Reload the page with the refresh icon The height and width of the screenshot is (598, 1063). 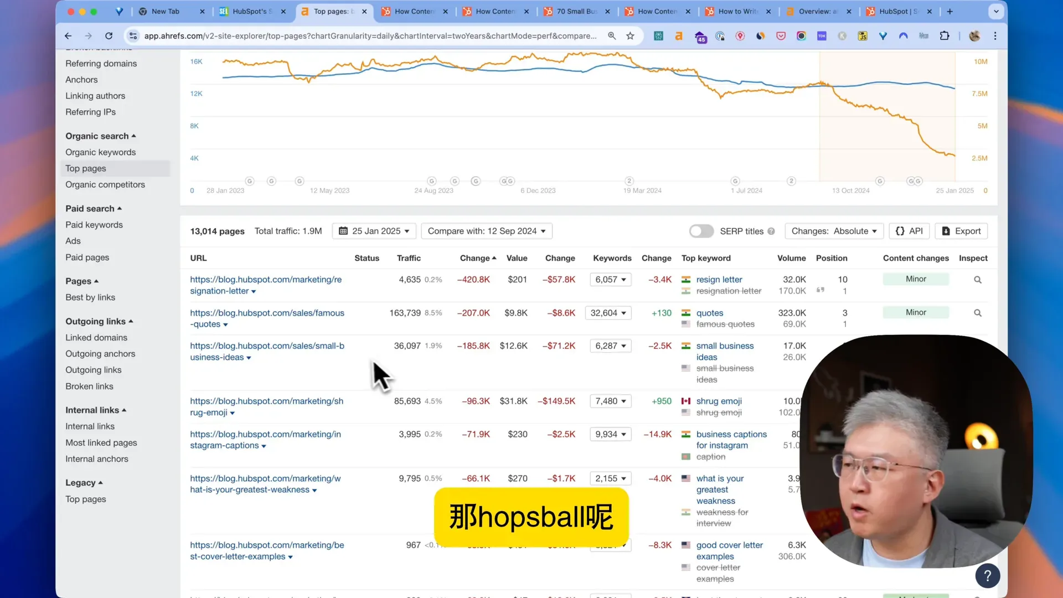(x=109, y=36)
